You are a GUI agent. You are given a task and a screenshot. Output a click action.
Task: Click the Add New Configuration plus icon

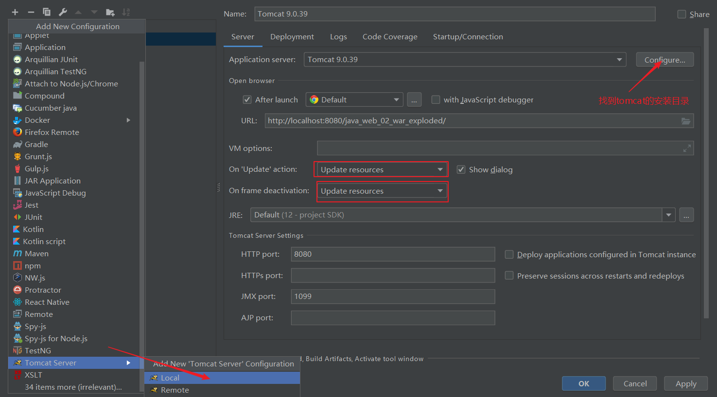(x=15, y=12)
